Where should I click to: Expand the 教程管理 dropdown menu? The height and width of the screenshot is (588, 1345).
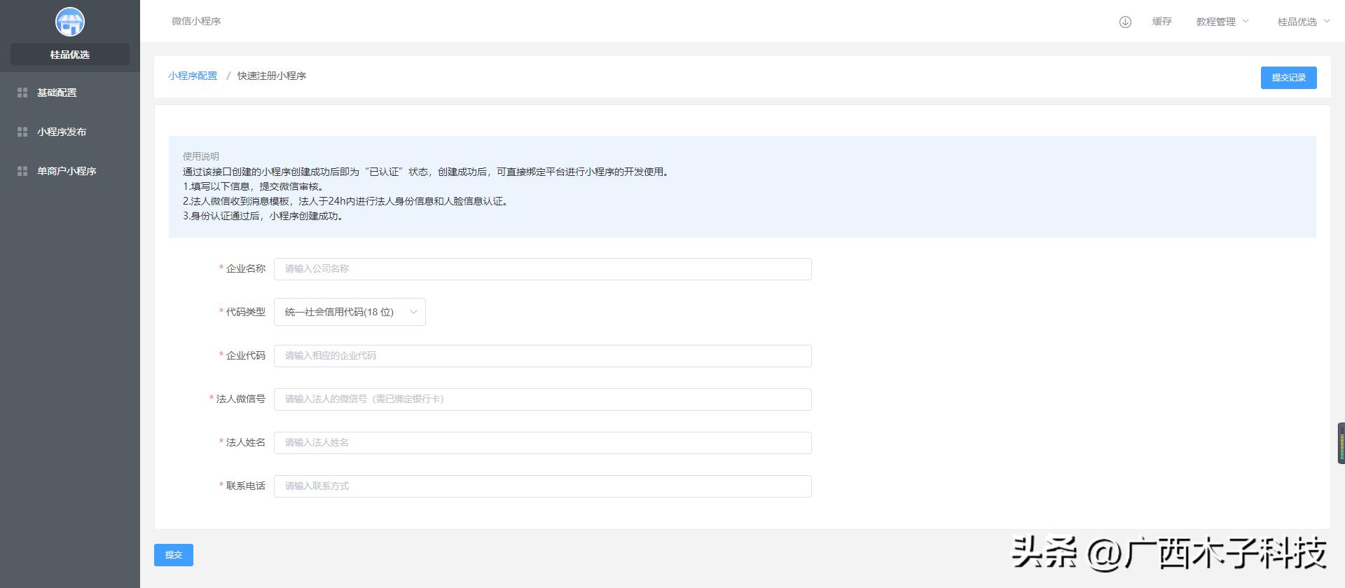[1222, 22]
